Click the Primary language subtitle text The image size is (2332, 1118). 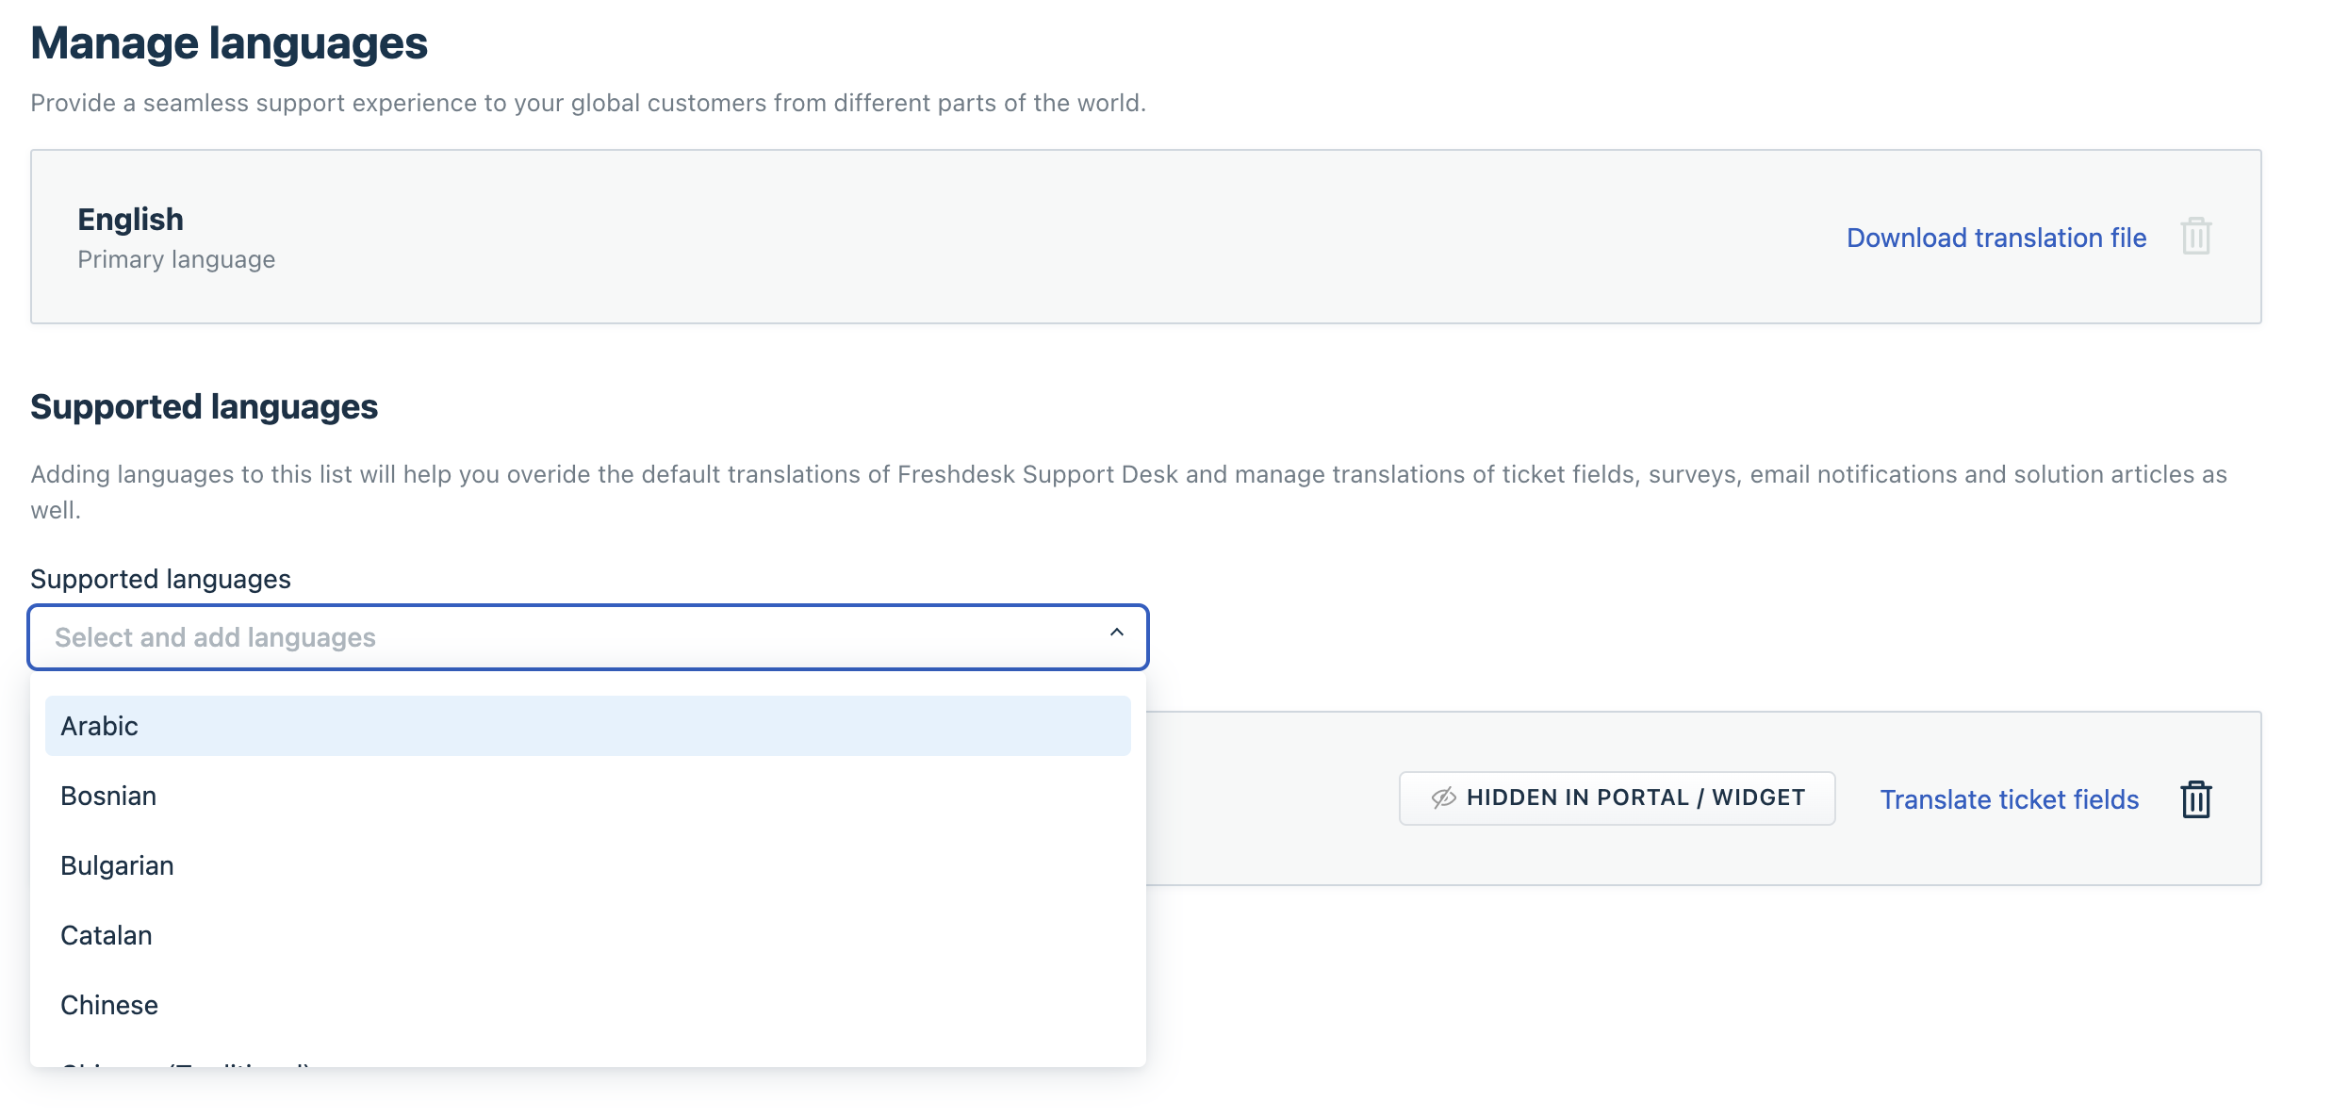coord(176,259)
